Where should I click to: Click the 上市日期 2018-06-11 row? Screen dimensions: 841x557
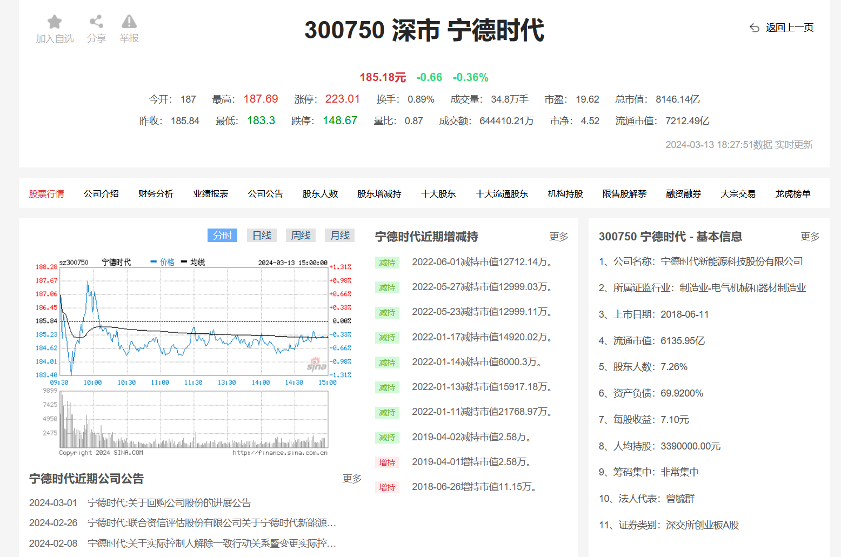pyautogui.click(x=654, y=314)
